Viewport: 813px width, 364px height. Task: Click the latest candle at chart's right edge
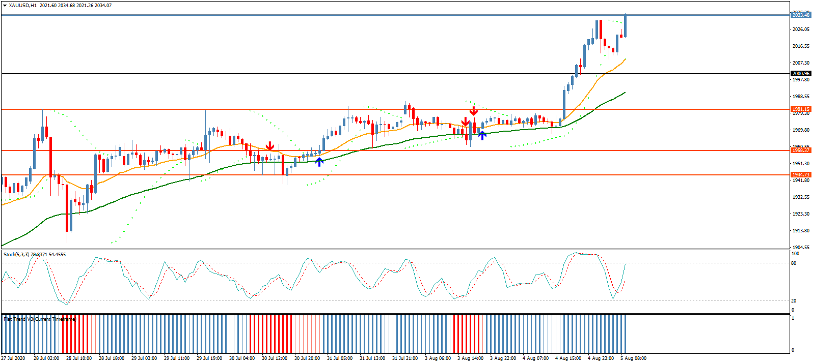[x=625, y=26]
